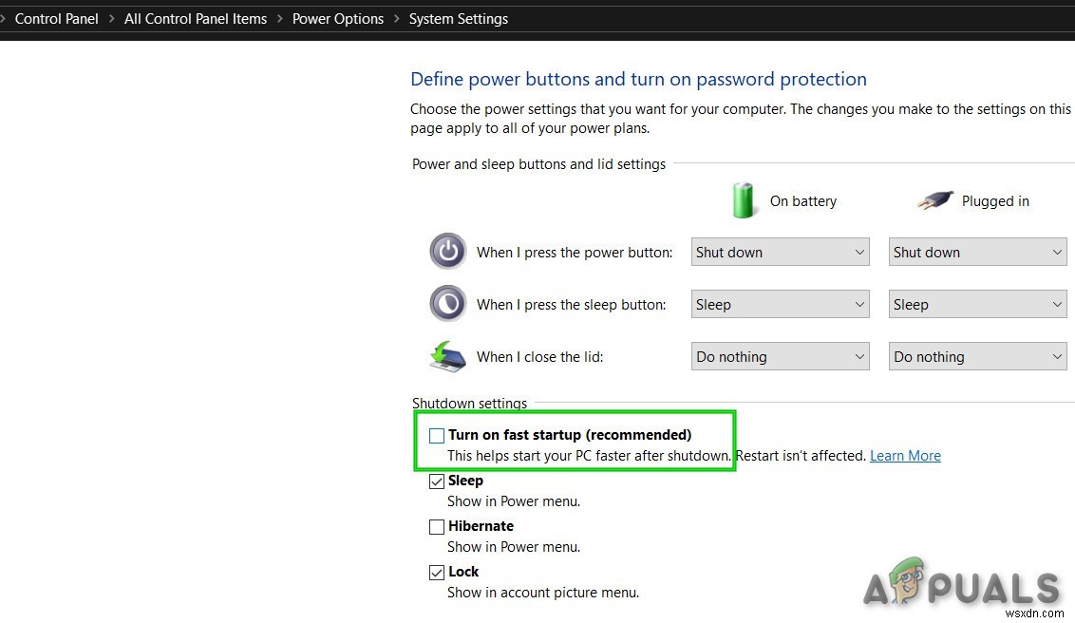Screen dimensions: 1075x623
Task: Open Shut down dropdown under Plugged in
Action: click(977, 252)
